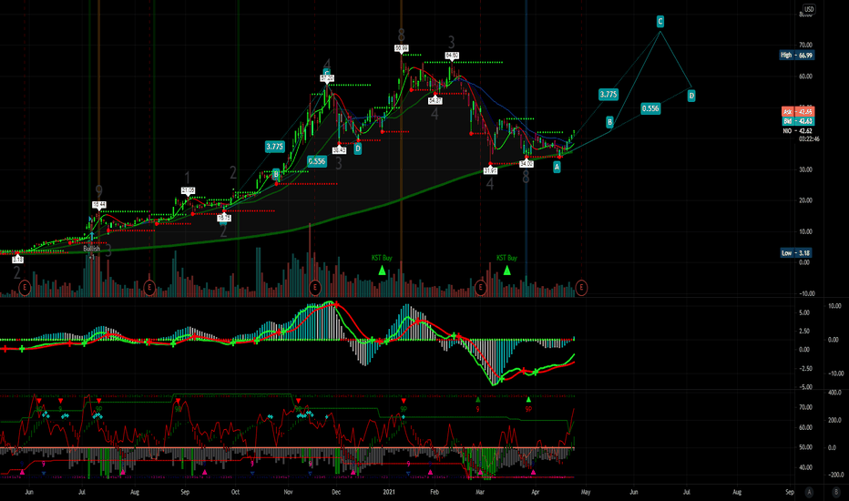This screenshot has width=849, height=501.
Task: Click the 2021 label on the time axis
Action: 388,492
